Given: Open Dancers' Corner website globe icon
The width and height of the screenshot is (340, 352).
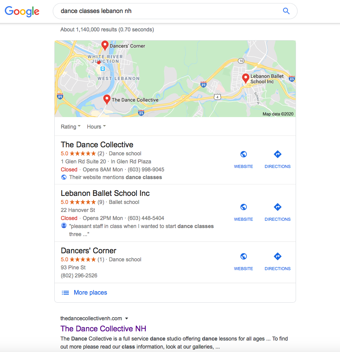Looking at the screenshot, I should click(244, 256).
